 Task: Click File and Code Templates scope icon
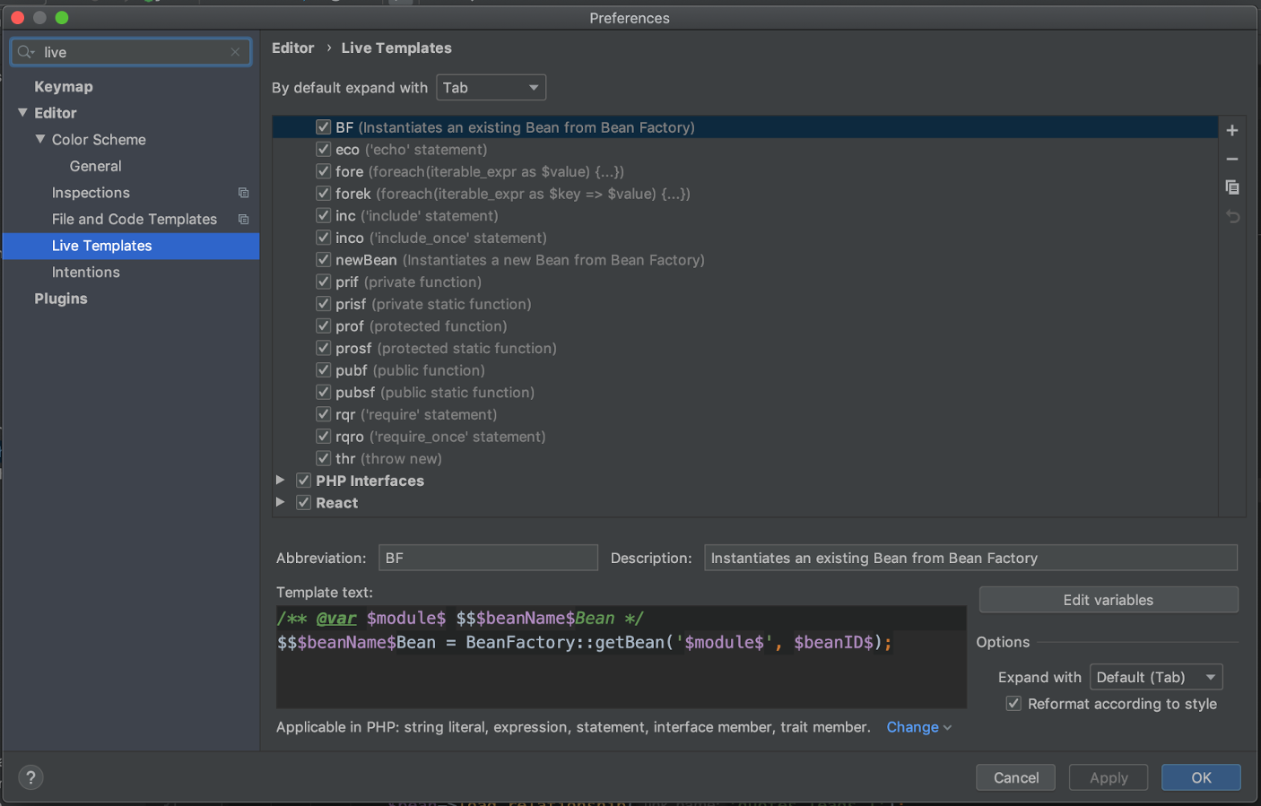(243, 220)
